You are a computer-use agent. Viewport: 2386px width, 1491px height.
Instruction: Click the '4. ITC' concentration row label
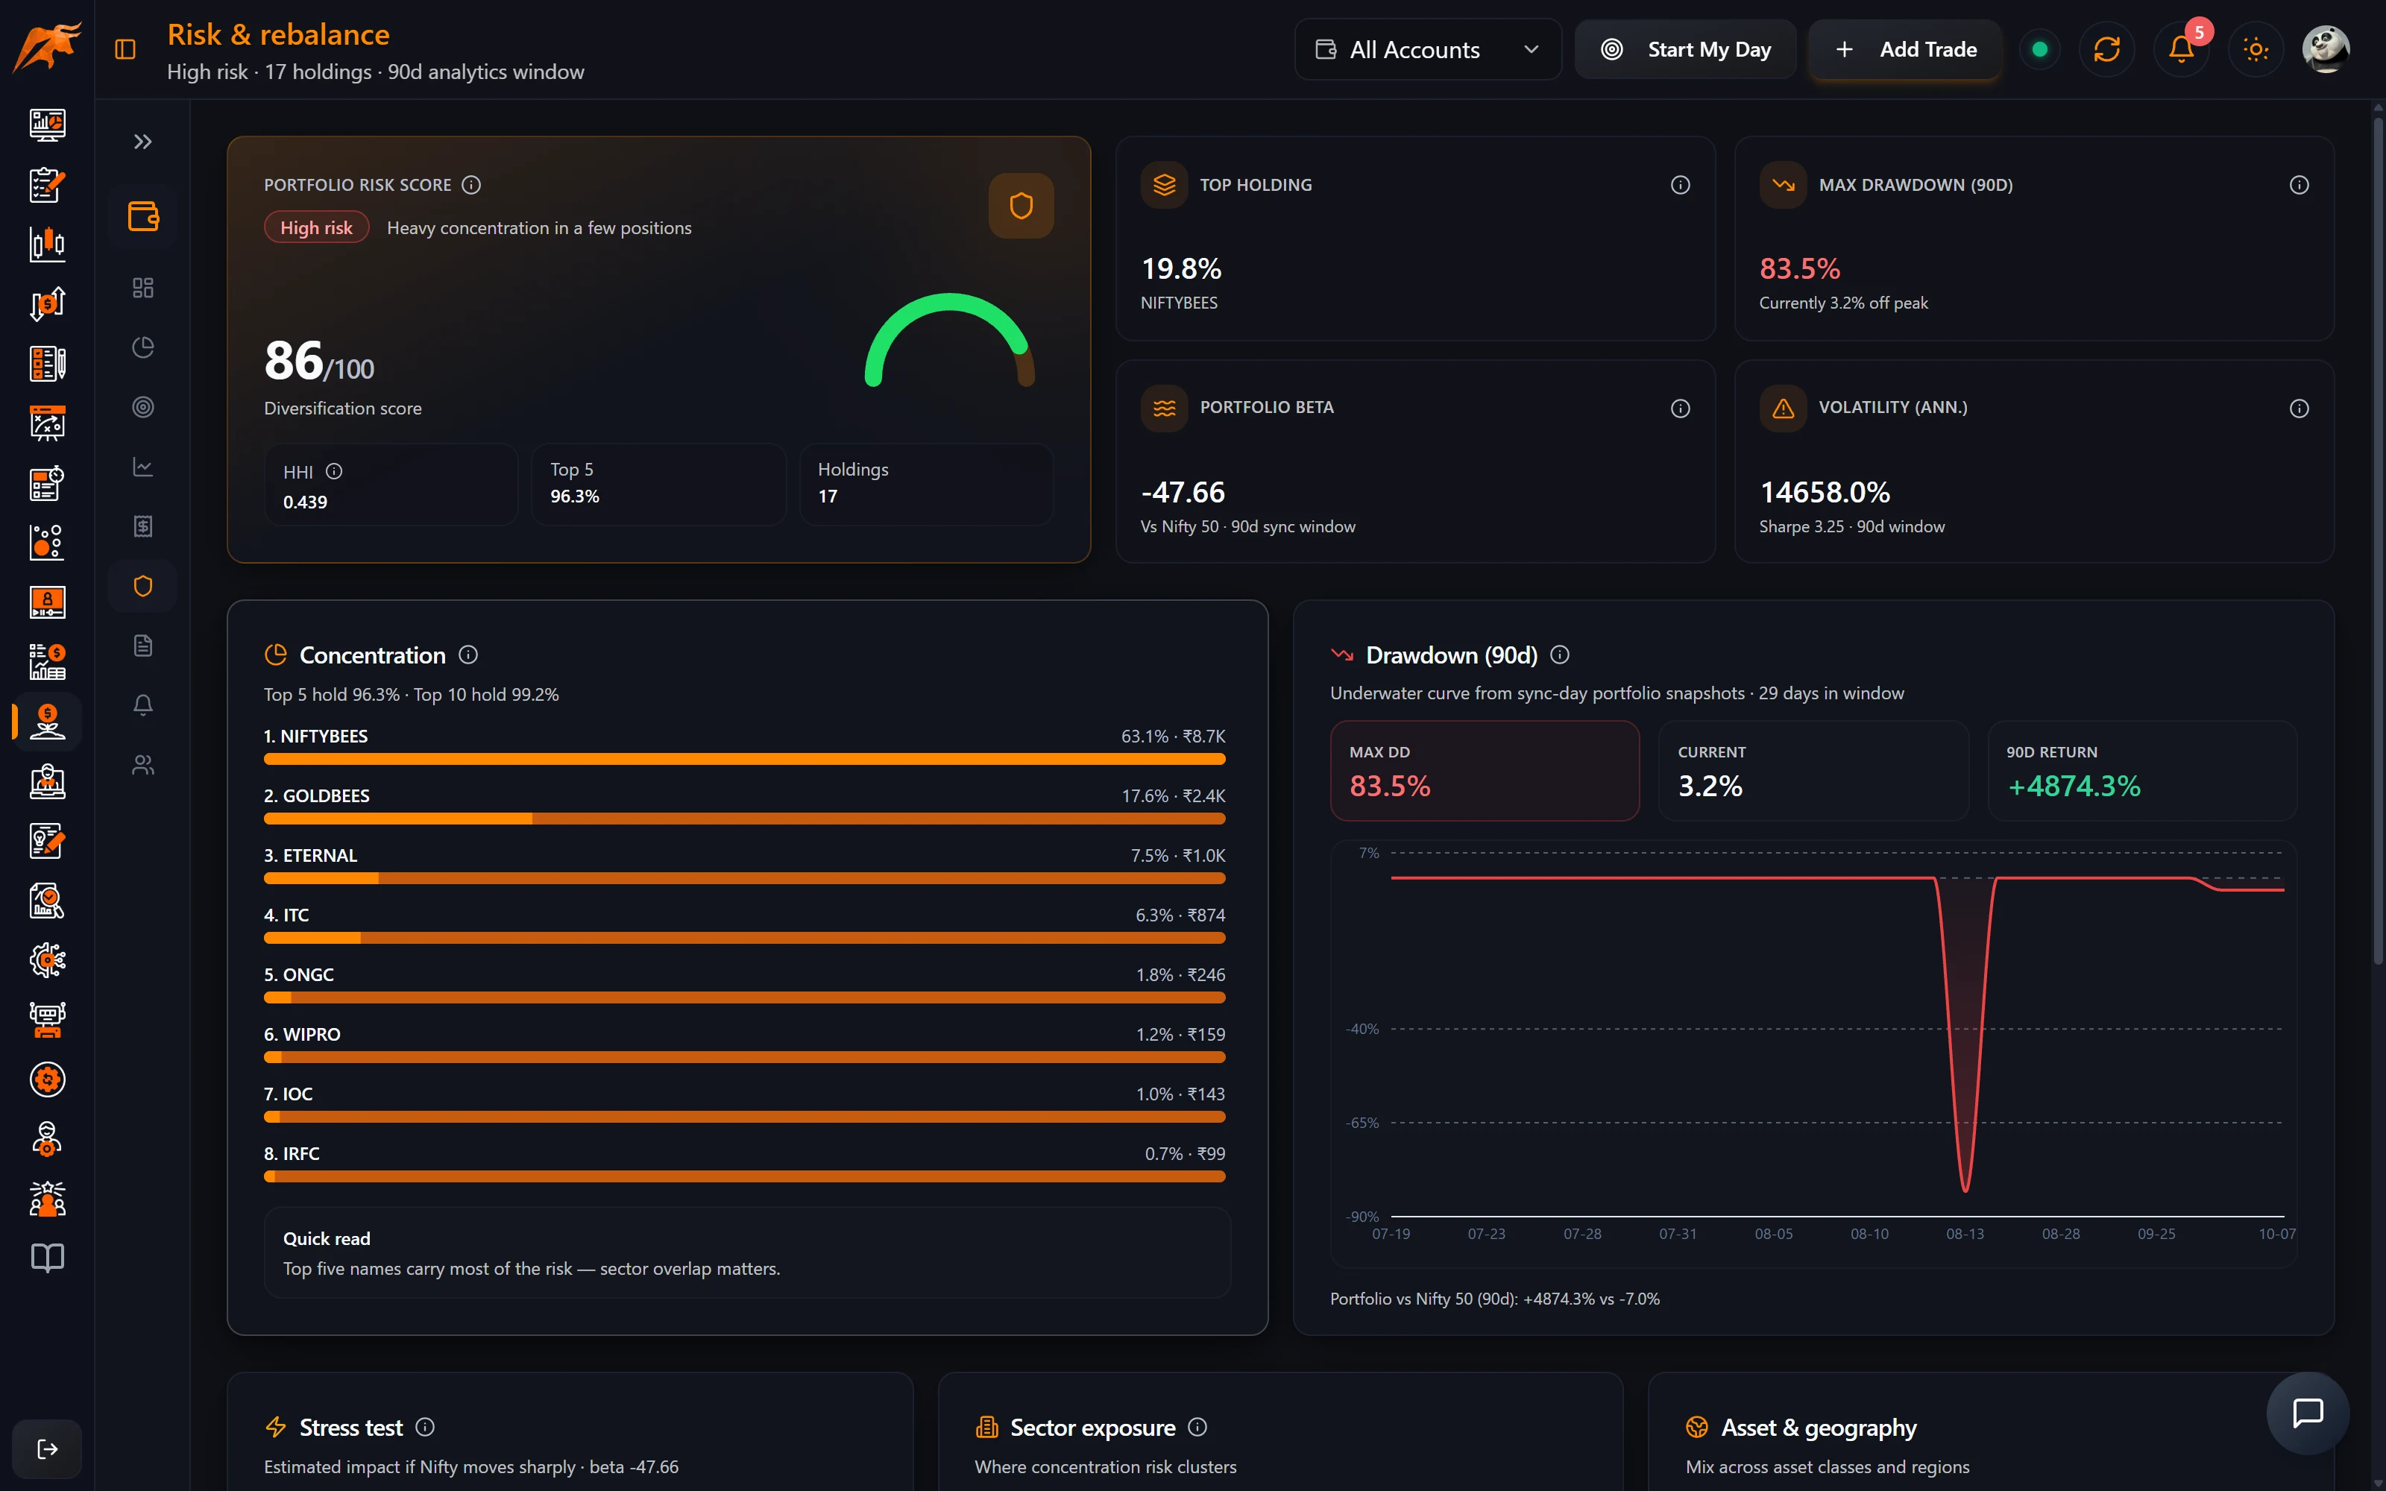pos(286,915)
